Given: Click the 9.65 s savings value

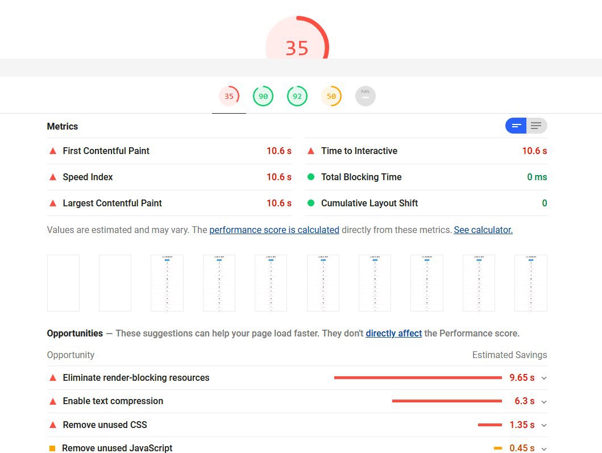Looking at the screenshot, I should (522, 378).
